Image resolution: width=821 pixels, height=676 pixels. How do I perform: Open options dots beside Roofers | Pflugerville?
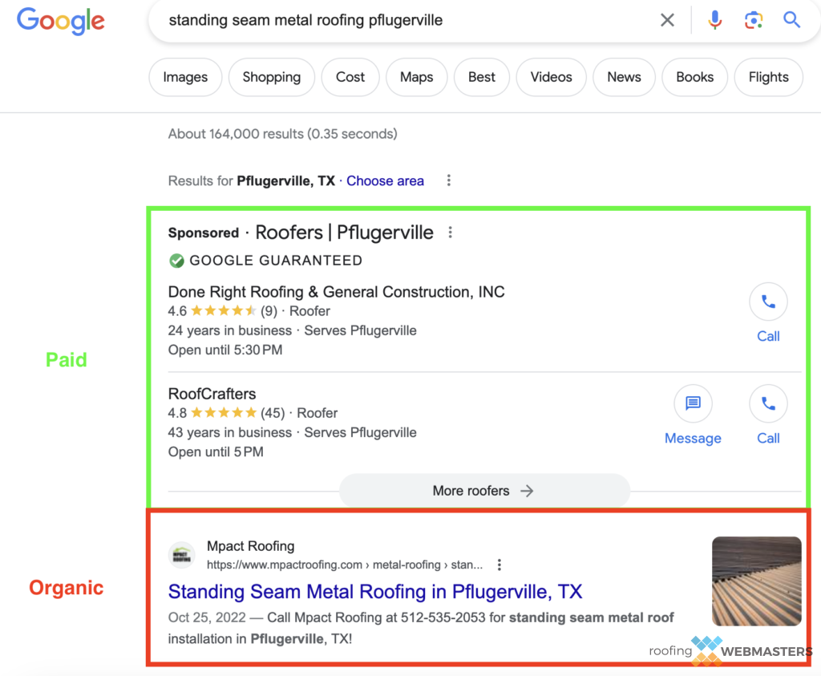pyautogui.click(x=451, y=232)
